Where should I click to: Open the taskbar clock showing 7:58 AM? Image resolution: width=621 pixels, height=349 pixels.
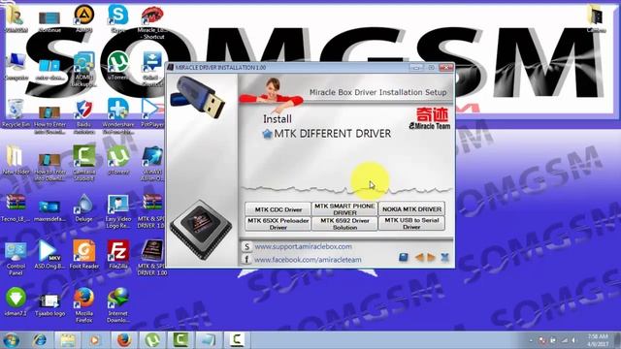click(x=598, y=340)
